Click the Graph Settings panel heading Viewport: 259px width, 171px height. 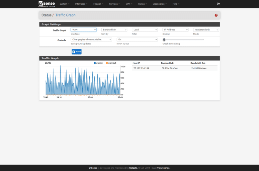pyautogui.click(x=129, y=24)
